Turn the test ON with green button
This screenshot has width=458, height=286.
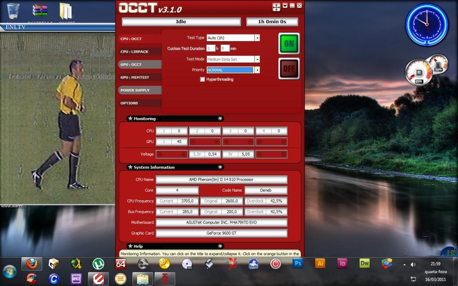point(289,44)
